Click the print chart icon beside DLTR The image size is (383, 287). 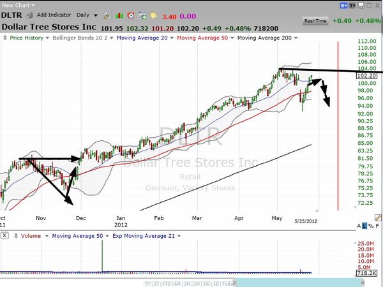point(30,15)
